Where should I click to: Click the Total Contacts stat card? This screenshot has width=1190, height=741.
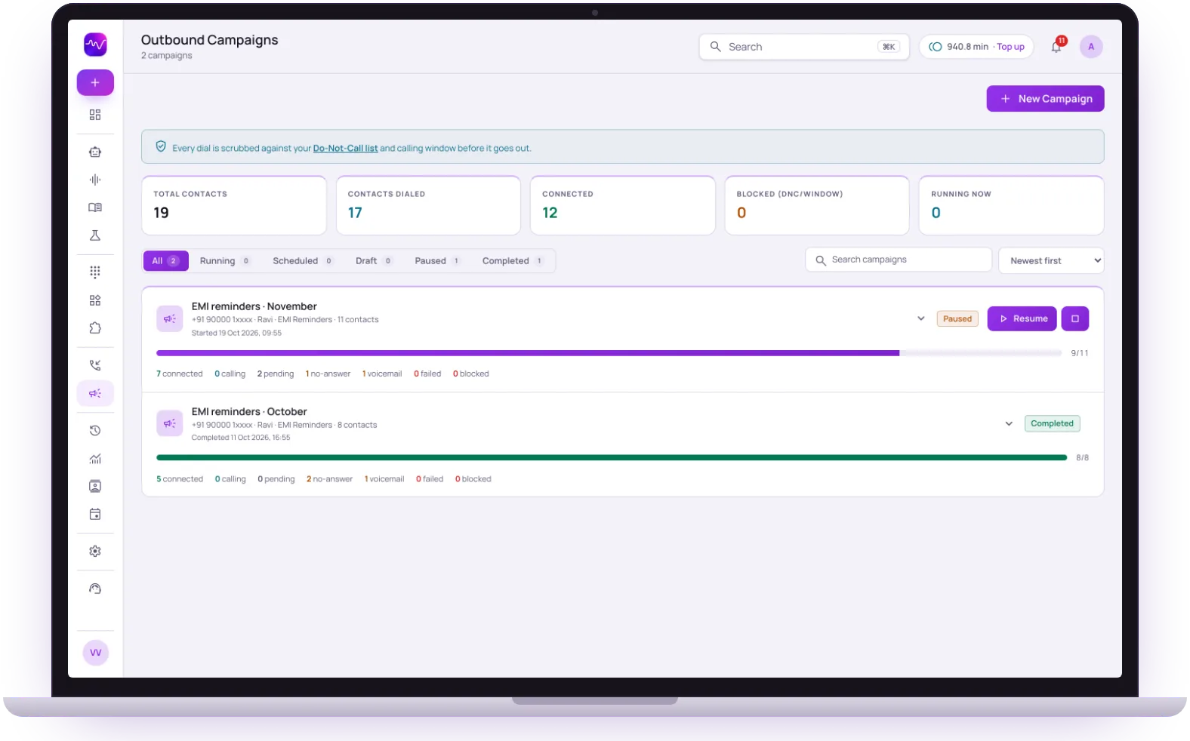pos(234,205)
